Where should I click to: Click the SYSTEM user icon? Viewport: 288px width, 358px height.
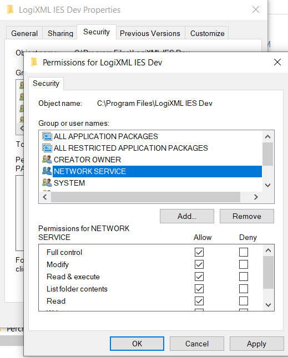point(47,183)
